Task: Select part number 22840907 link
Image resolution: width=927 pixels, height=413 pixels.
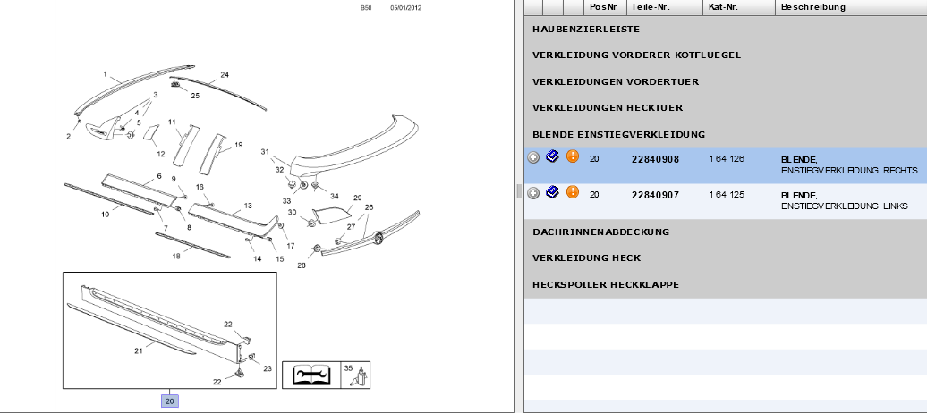Action: [x=655, y=194]
